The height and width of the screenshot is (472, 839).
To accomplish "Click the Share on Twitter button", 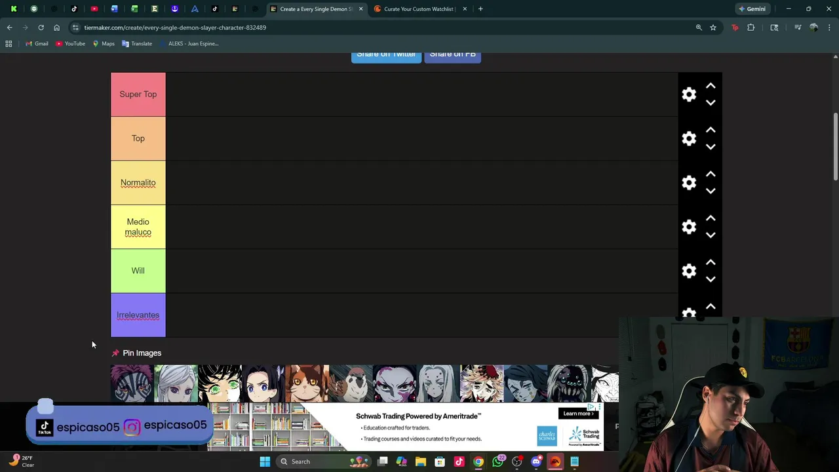I will [x=386, y=56].
